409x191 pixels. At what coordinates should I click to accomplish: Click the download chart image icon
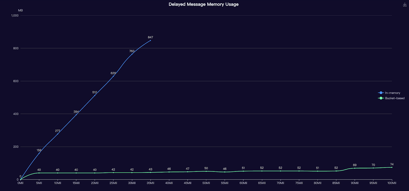point(405,5)
